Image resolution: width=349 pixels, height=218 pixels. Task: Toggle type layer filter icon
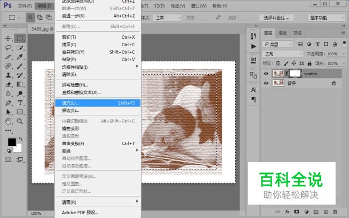pos(318,44)
